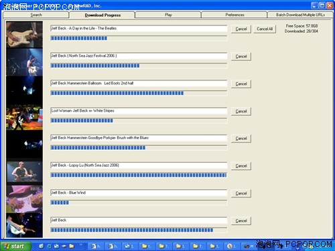Click the Lost Woman progress bar
The height and width of the screenshot is (251, 335).
point(139,120)
